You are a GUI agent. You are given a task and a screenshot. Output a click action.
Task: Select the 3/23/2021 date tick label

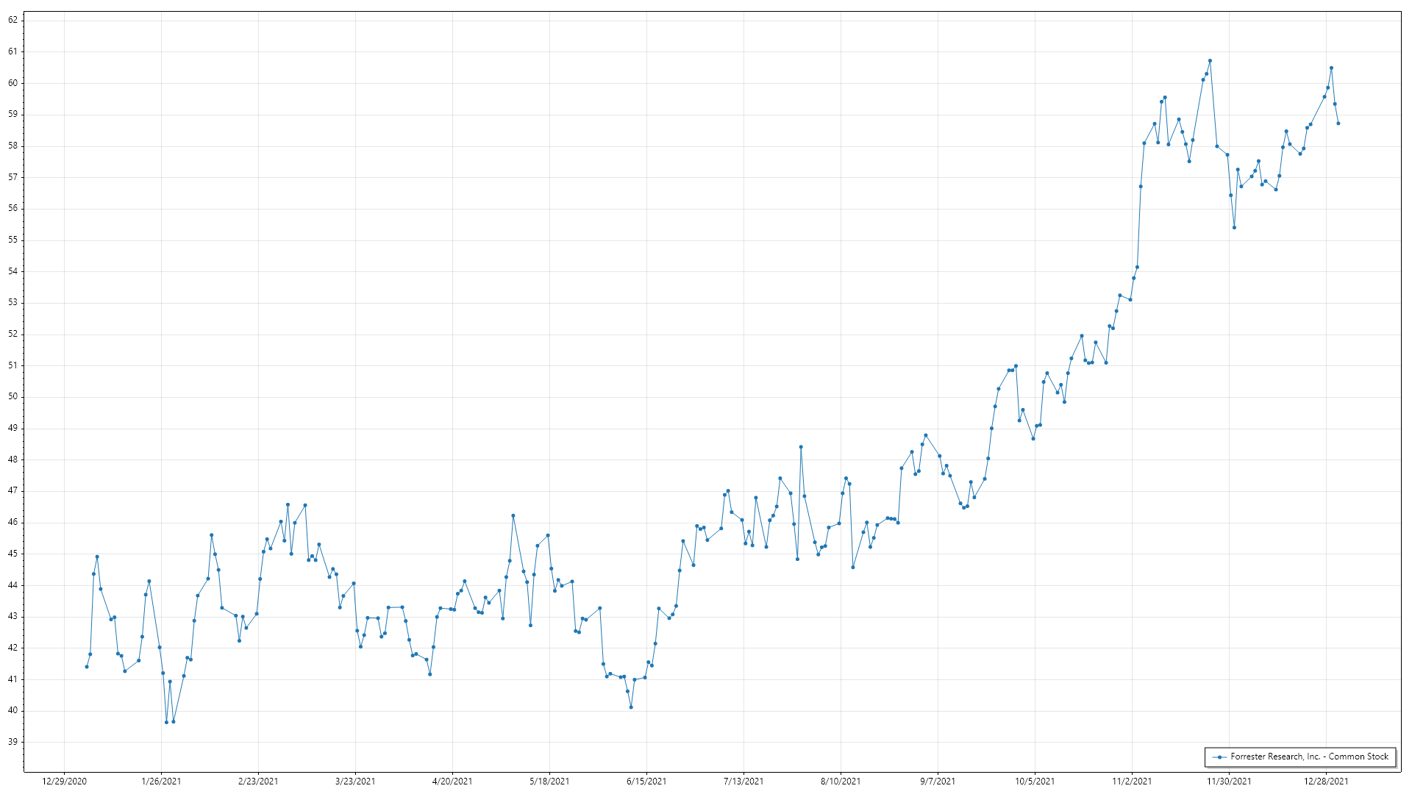(355, 782)
